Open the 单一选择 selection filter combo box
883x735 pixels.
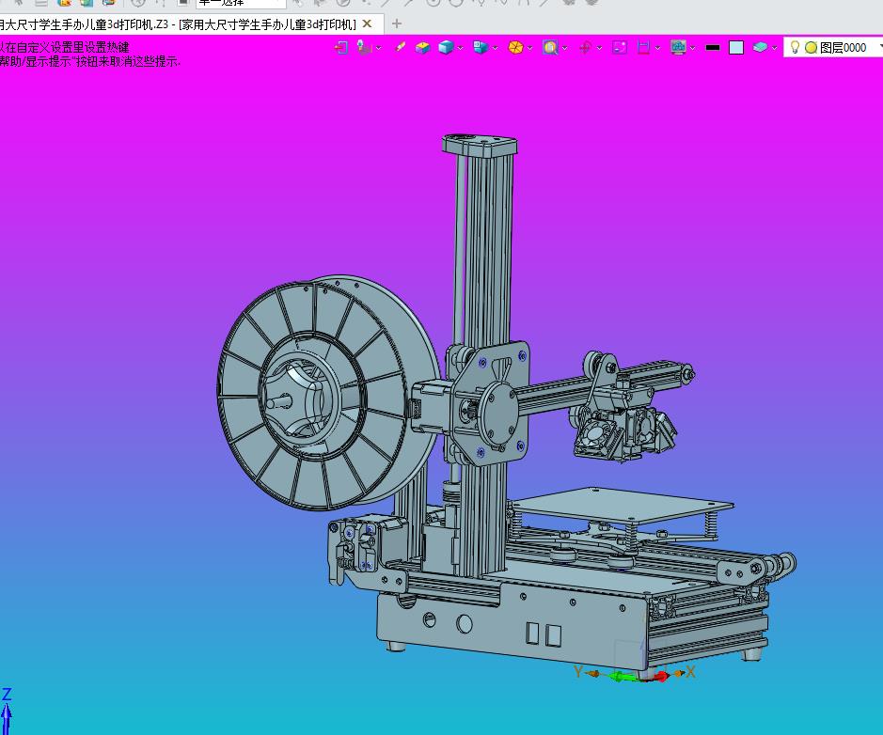241,4
